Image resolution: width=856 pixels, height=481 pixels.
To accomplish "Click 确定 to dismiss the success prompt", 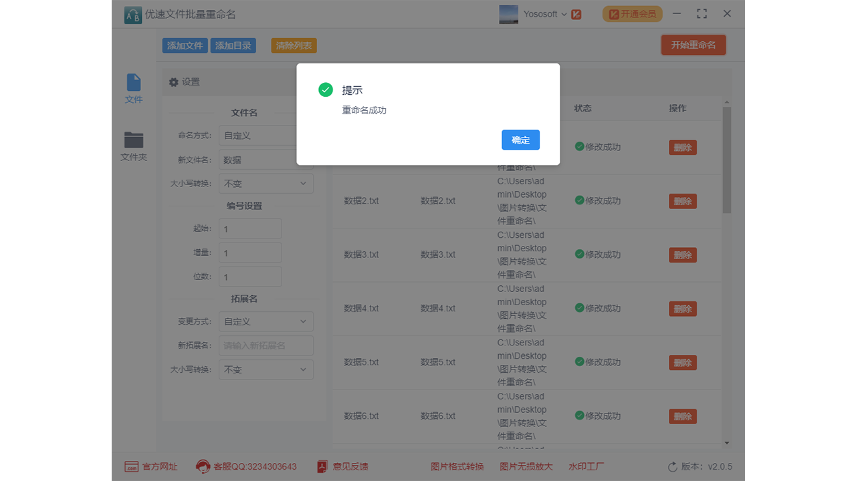I will pyautogui.click(x=520, y=140).
